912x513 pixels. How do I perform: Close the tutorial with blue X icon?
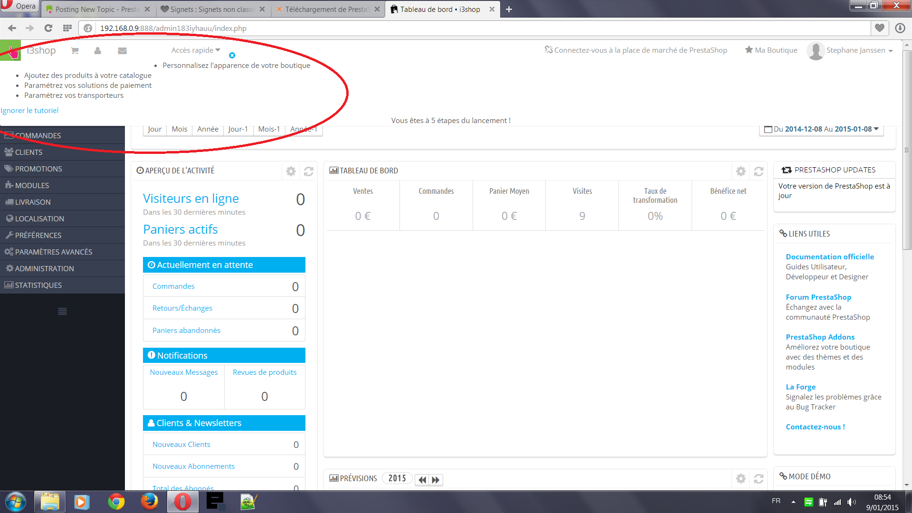(232, 56)
